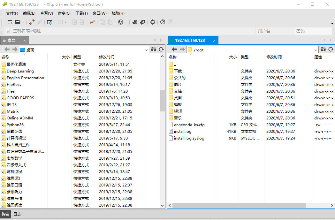Screen dimensions: 335x220
Task: Click the remote pane horizontal scrollbar thumb
Action: tap(239, 206)
